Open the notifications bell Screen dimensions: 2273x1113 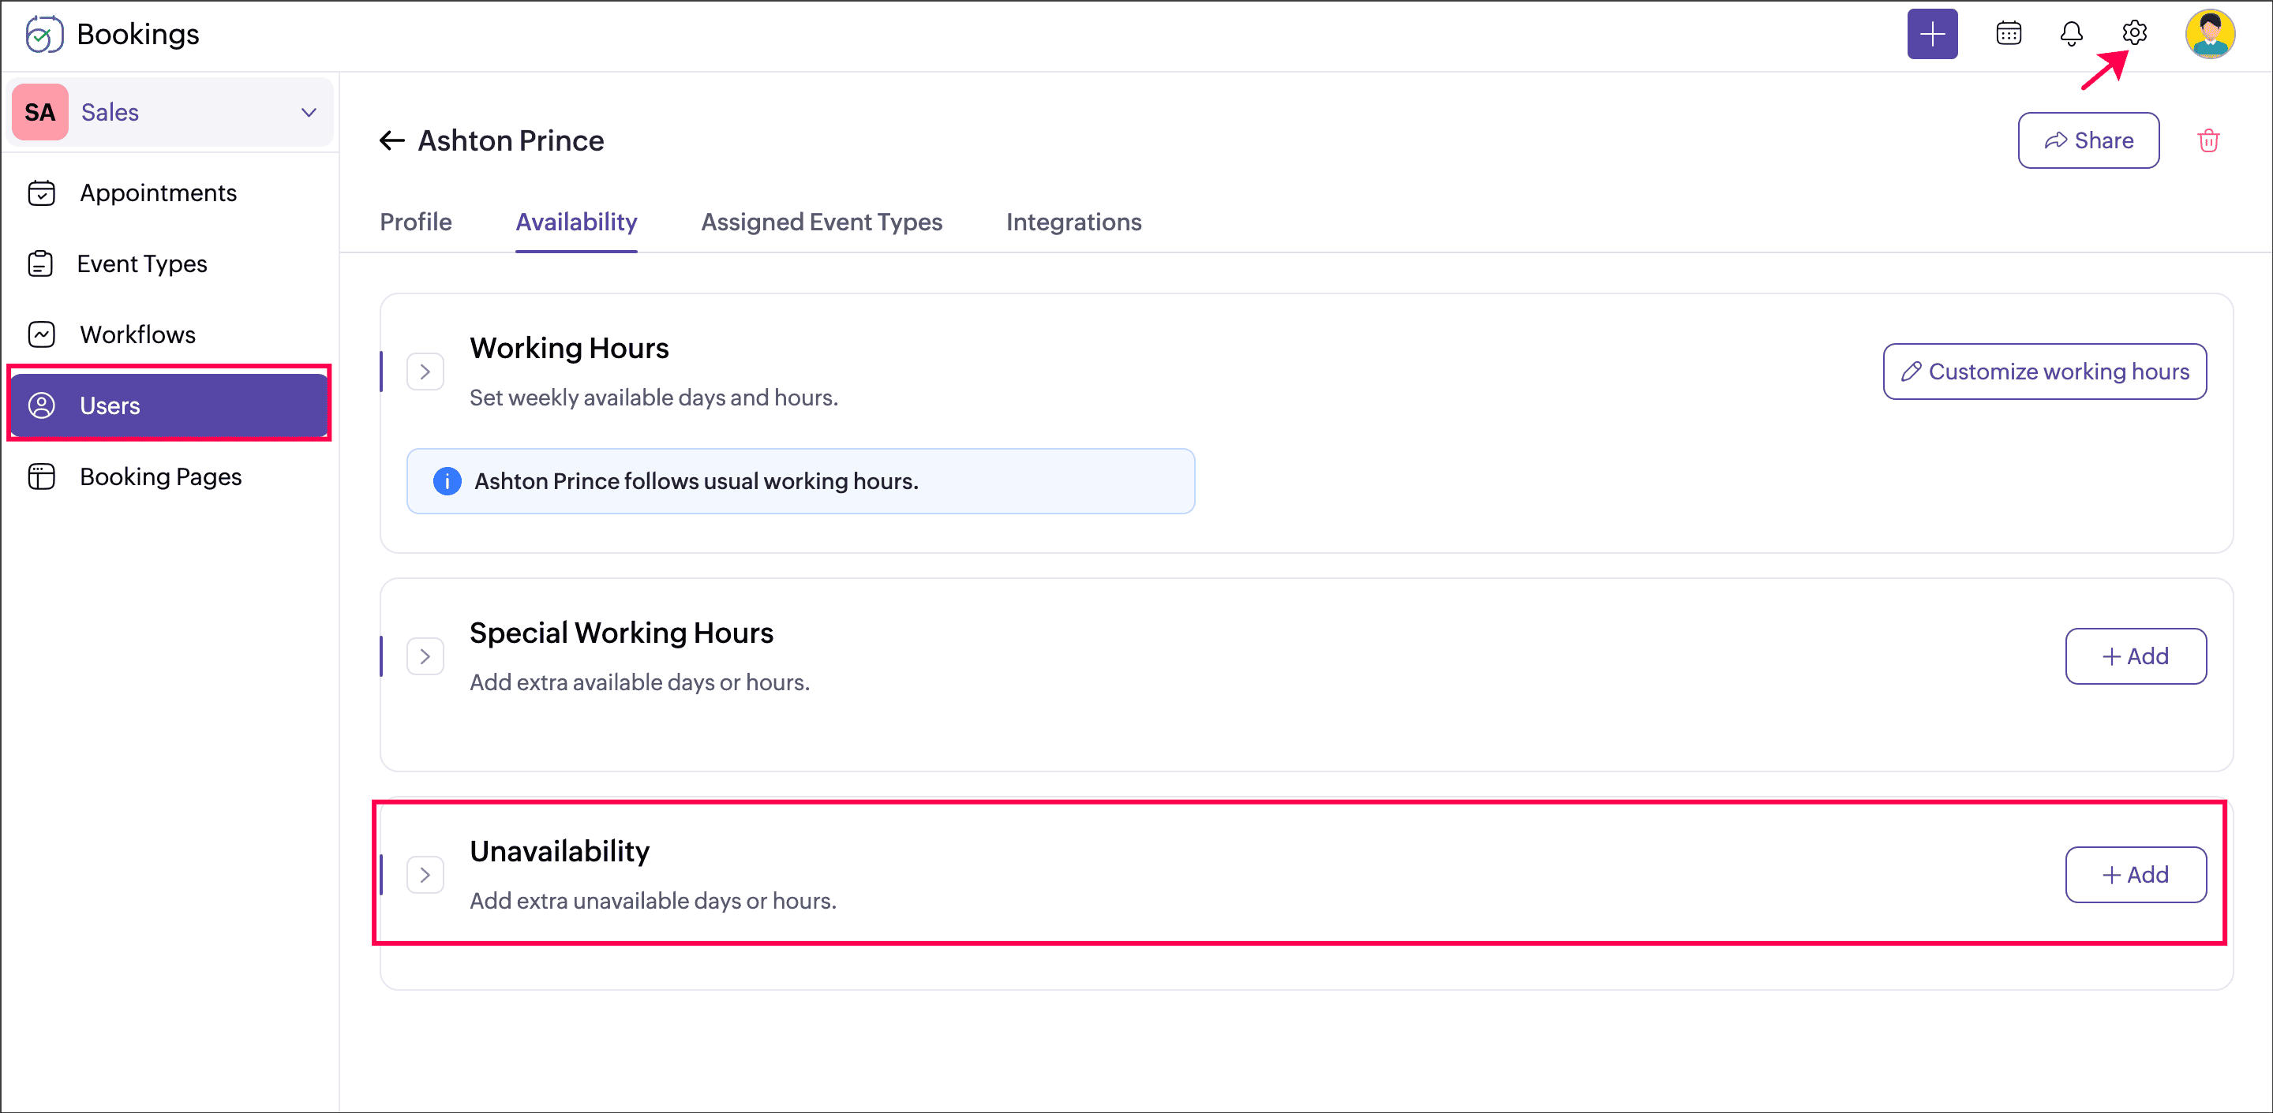[2071, 33]
